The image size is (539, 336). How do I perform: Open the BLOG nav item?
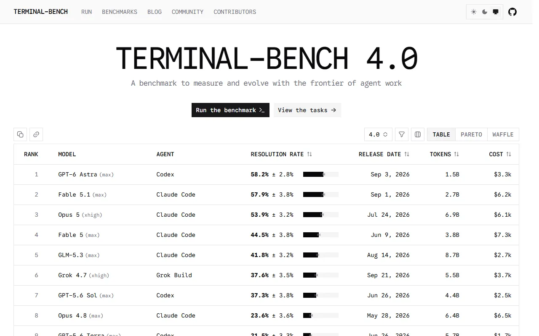click(155, 12)
